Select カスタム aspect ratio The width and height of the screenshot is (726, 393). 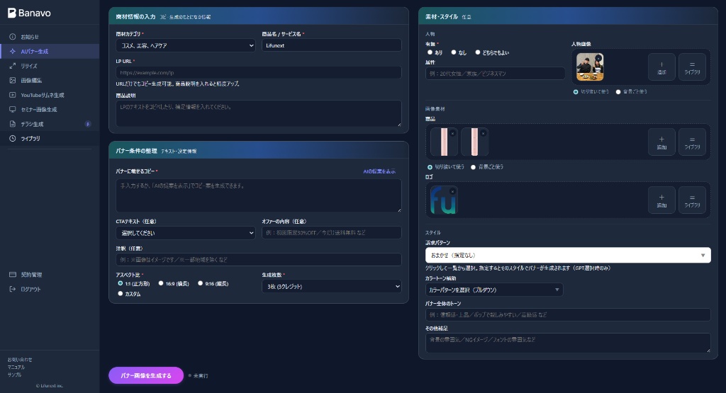121,293
